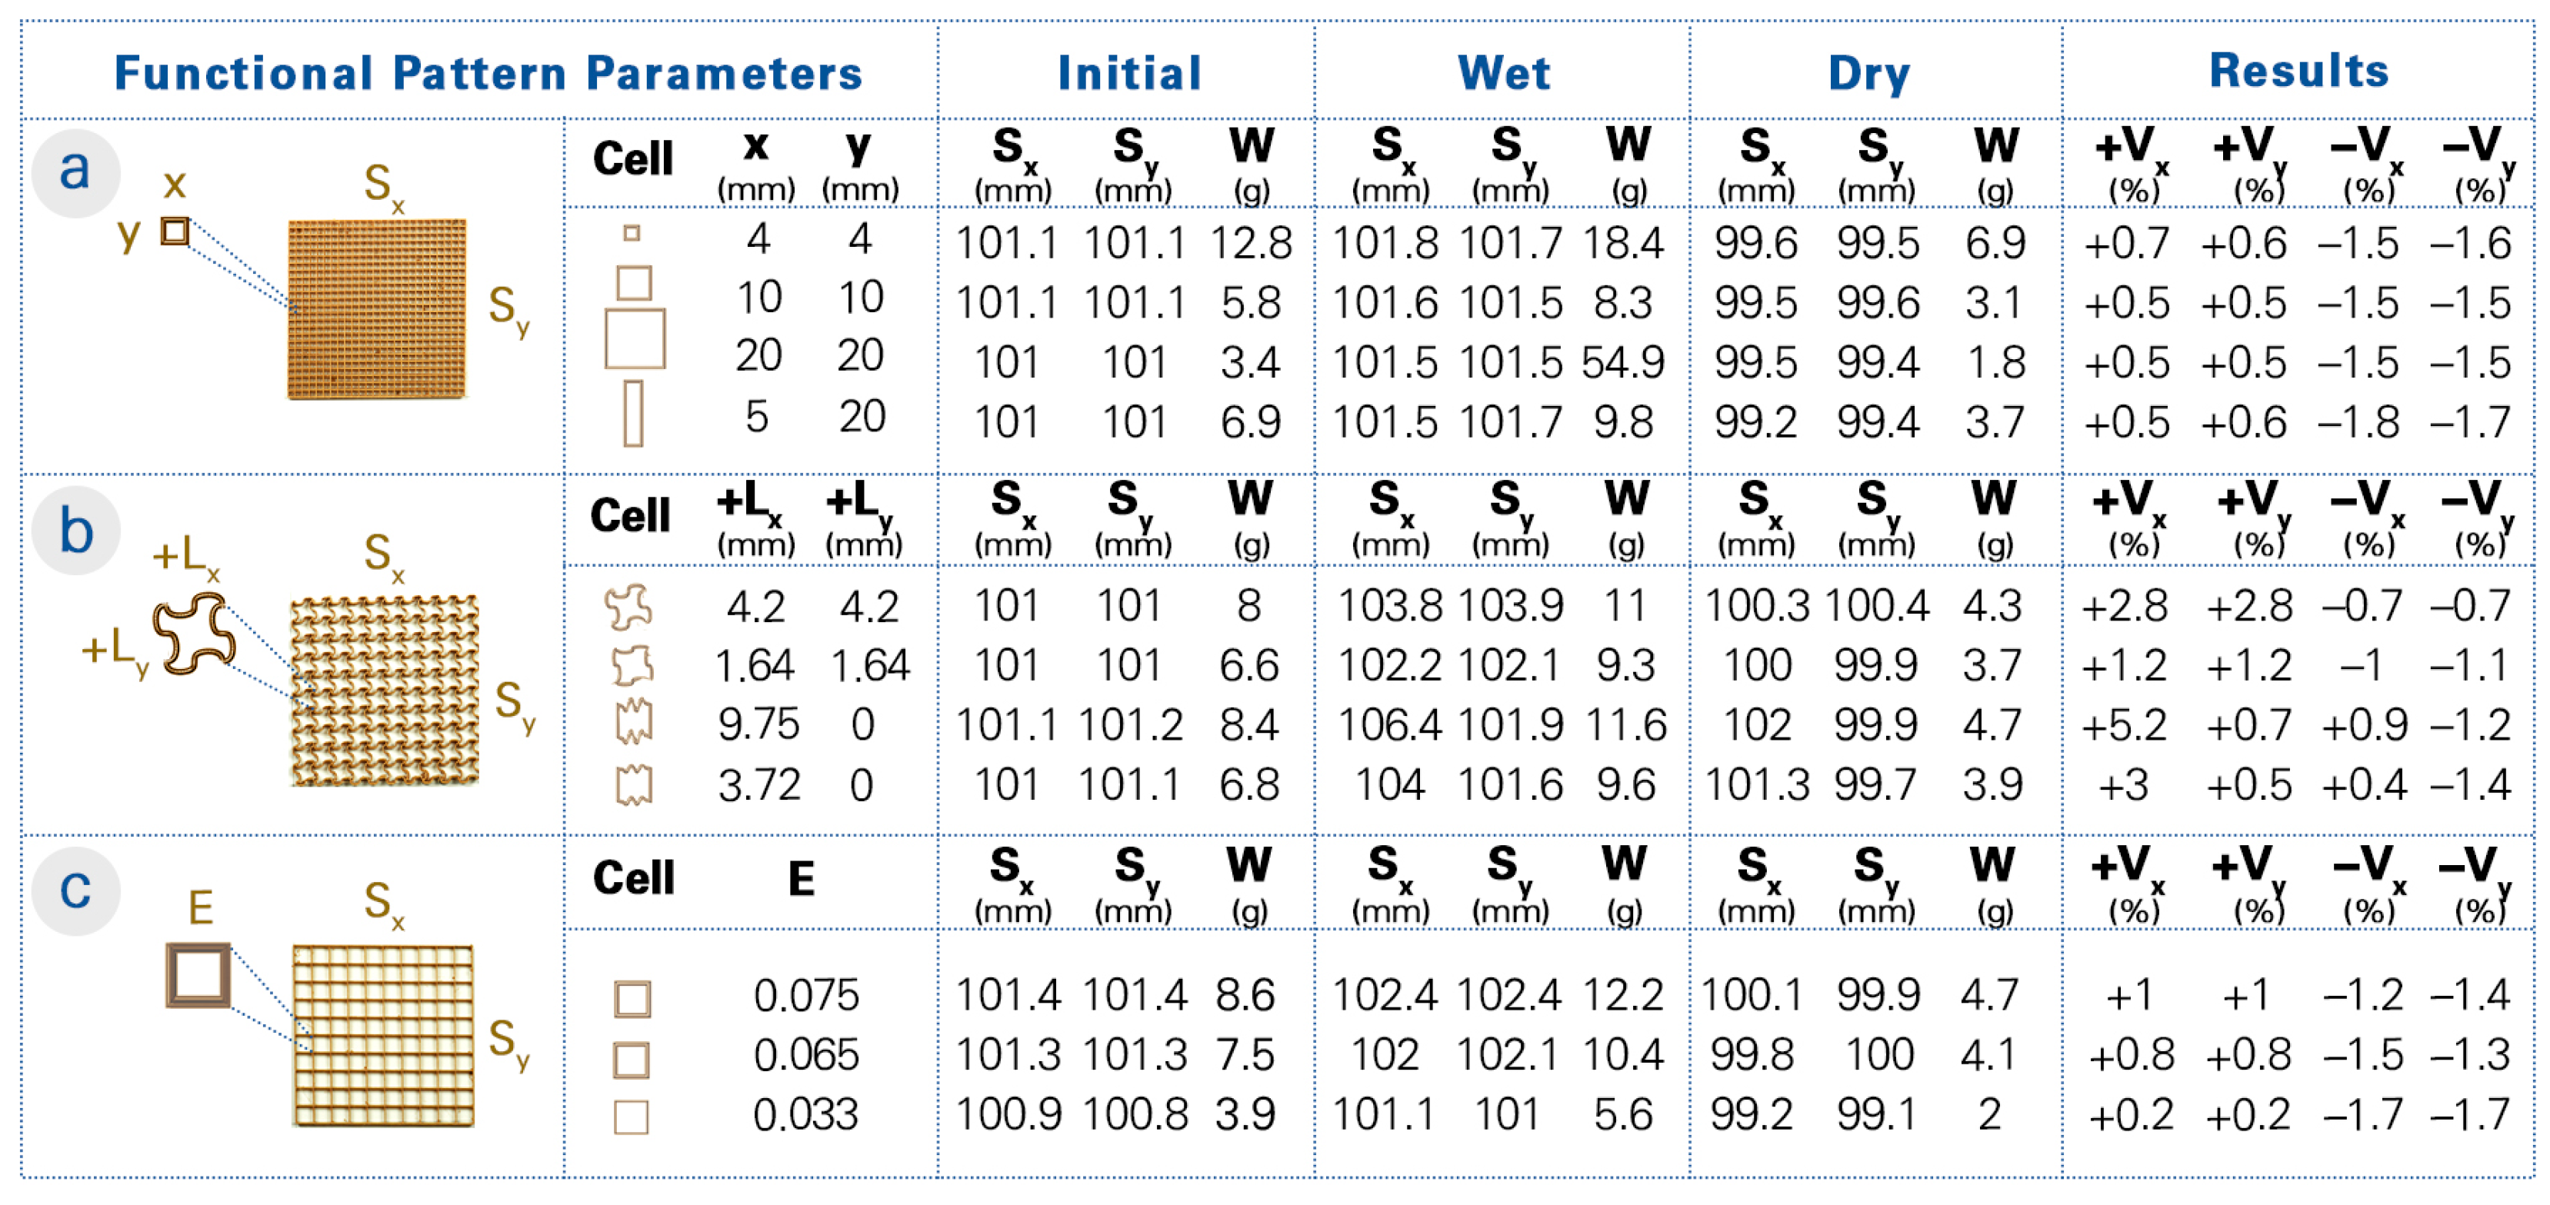
Task: Click the enlarged curvy +Lx unit cell
Action: coord(194,634)
